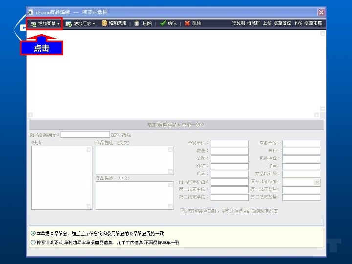Click the red X 取消 icon

(x=187, y=23)
